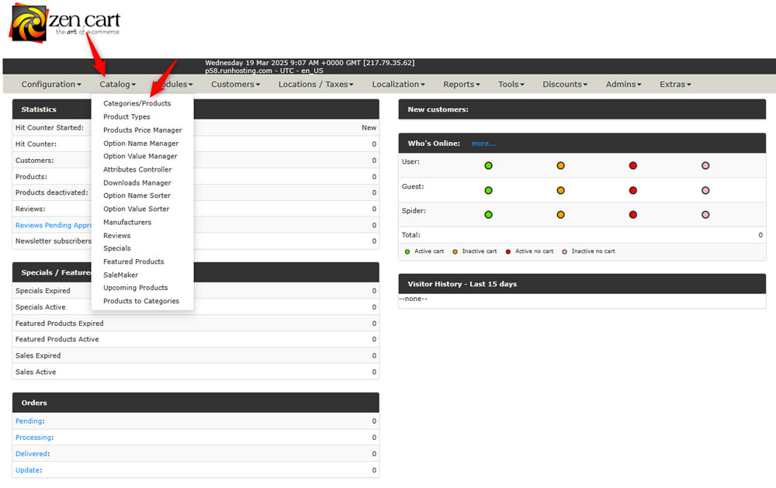Viewport: 776px width, 488px height.
Task: View Pending orders
Action: tap(29, 421)
